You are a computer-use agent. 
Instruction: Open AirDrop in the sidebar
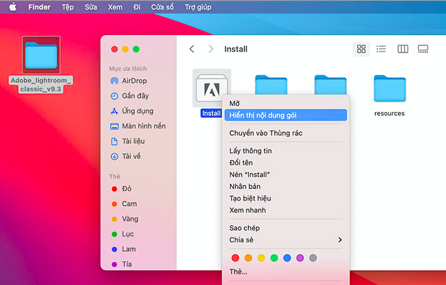coord(129,81)
